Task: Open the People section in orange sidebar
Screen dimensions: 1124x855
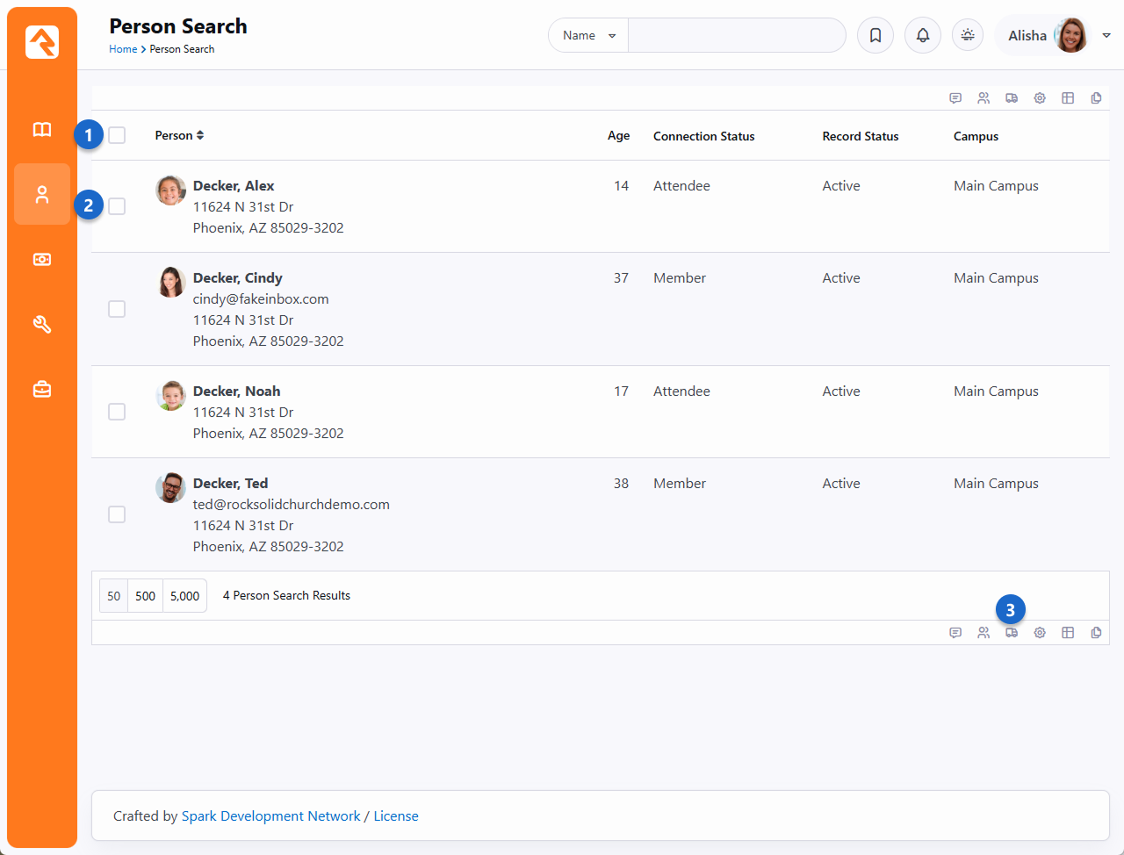Action: [42, 195]
